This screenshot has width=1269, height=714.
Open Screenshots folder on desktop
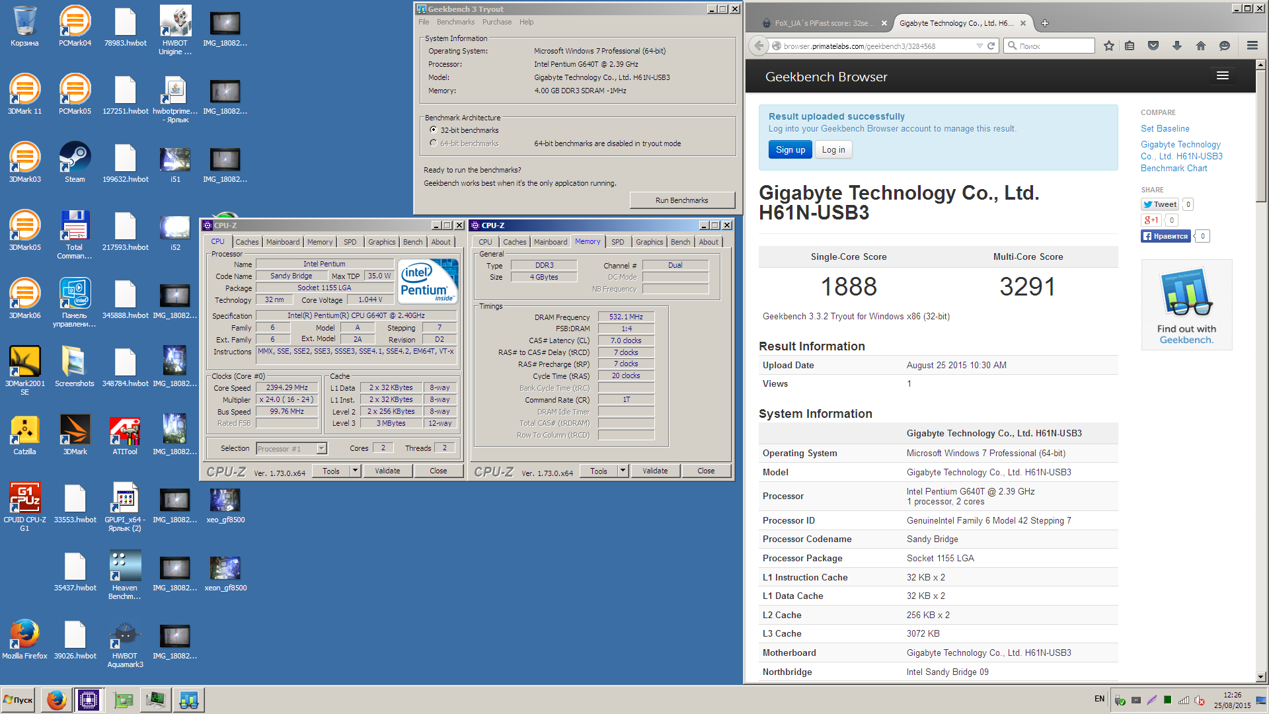pos(75,367)
